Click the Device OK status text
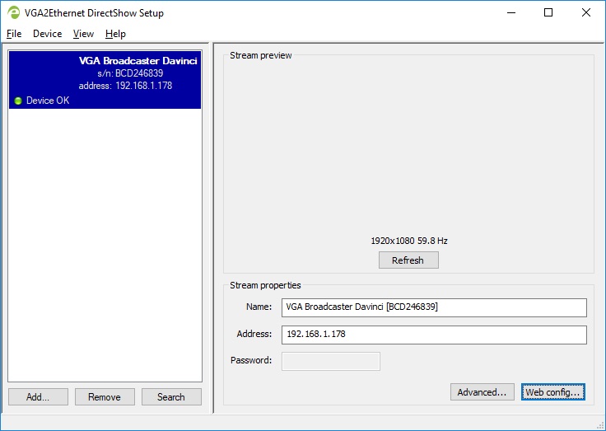 point(48,101)
